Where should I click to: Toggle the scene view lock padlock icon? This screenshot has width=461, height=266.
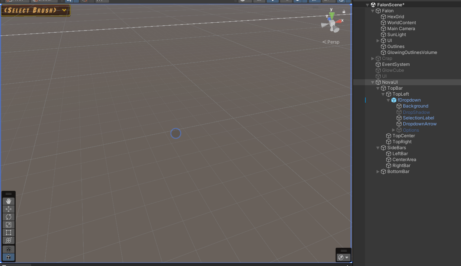click(x=344, y=11)
